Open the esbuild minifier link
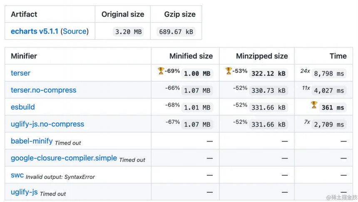Screen dimensions: 358x202 [22, 107]
